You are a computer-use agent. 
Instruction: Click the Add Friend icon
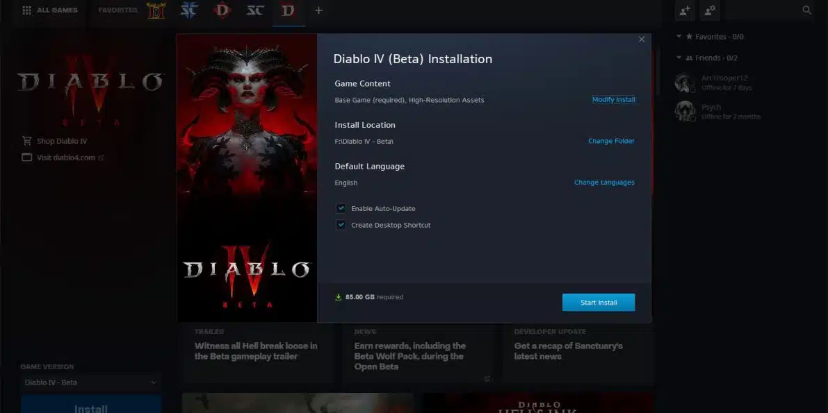click(685, 10)
